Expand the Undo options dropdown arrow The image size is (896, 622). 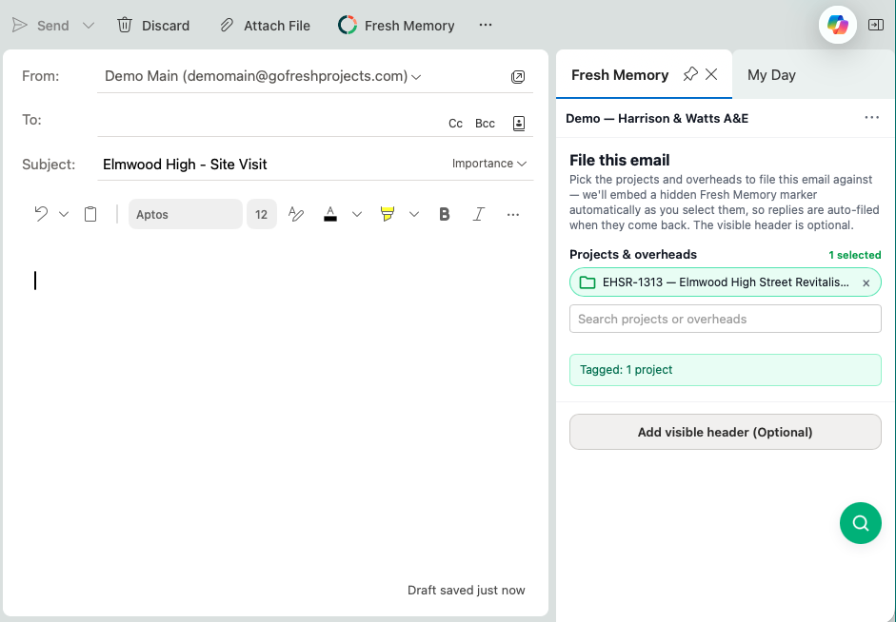(64, 215)
